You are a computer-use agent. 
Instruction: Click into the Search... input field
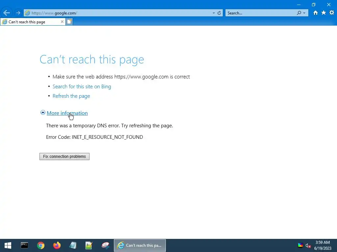[x=261, y=13]
